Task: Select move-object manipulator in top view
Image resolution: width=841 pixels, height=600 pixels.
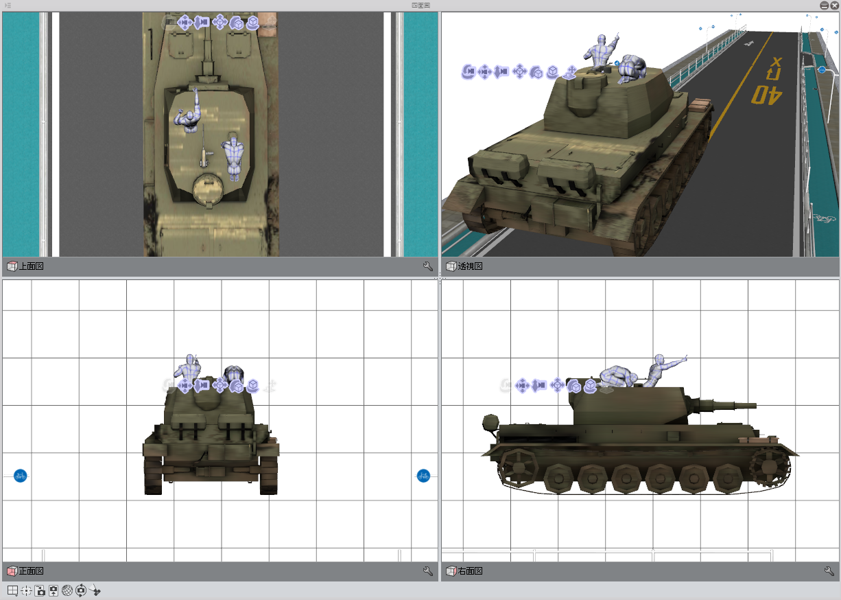Action: tap(220, 23)
